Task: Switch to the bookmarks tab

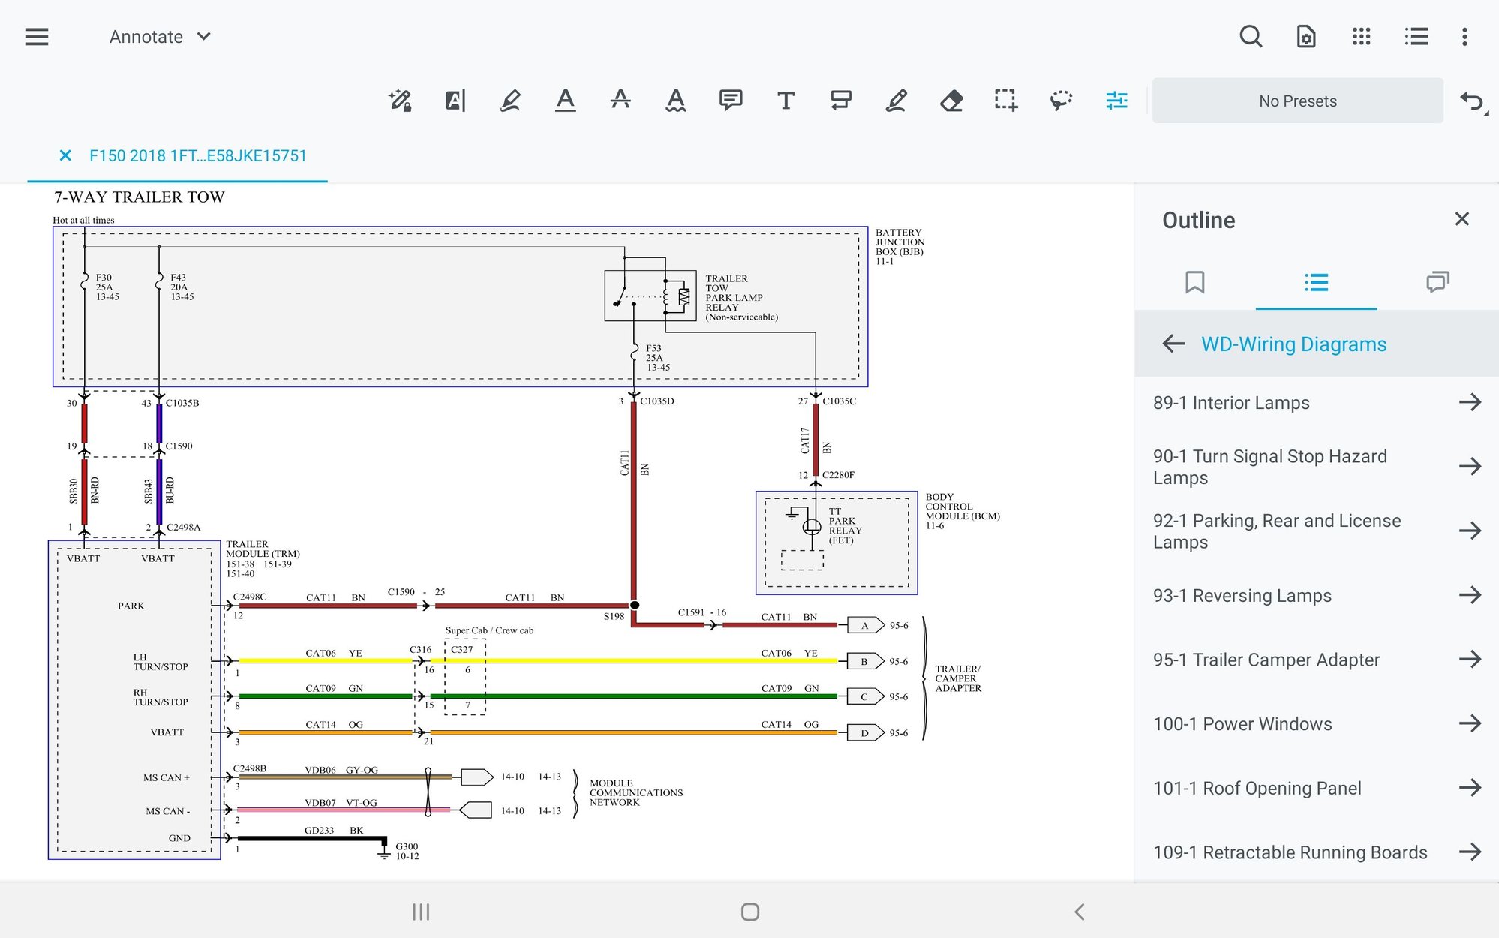Action: 1194,282
